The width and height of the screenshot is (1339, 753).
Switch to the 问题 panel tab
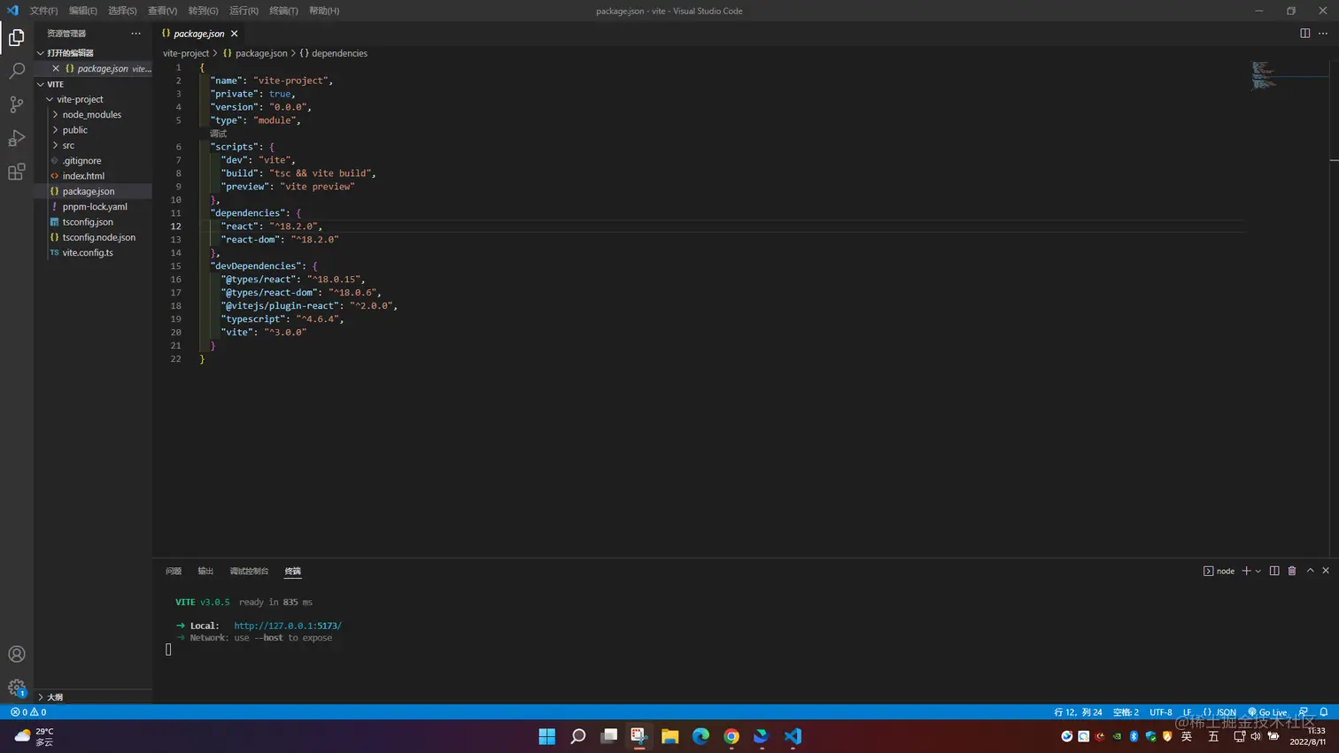point(174,572)
